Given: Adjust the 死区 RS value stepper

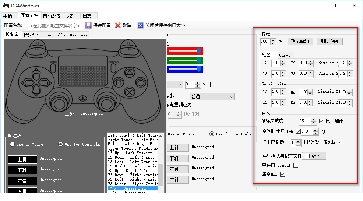Looking at the screenshot, I should (310, 74).
